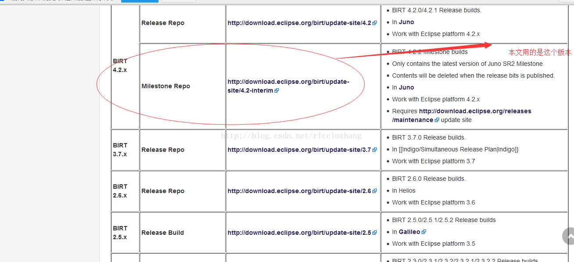Viewport: 574px width, 262px height.
Task: Open the update-site/4.2-interim milestone link
Action: point(289,86)
